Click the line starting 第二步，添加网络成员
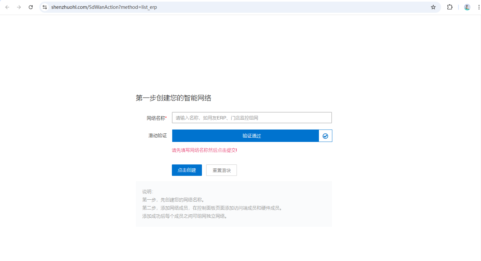 212,208
